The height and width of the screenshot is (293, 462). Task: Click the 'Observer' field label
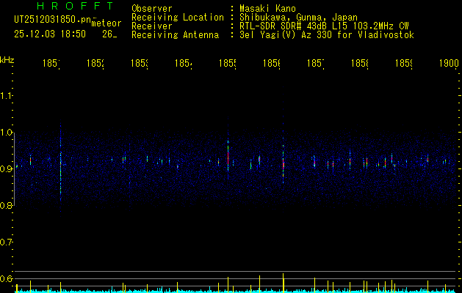[152, 9]
